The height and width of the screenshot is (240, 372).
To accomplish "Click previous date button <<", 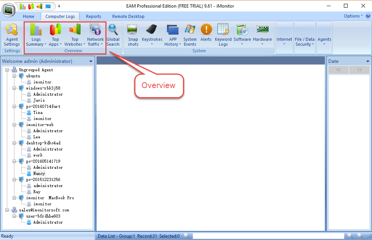I will [339, 70].
